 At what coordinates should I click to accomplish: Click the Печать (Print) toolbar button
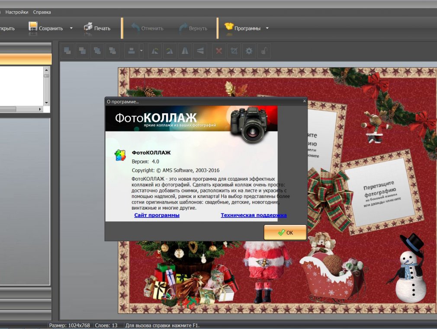tap(97, 28)
